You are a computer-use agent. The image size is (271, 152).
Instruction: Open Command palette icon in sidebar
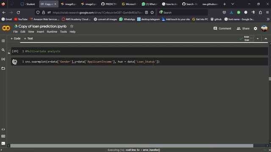[3, 136]
